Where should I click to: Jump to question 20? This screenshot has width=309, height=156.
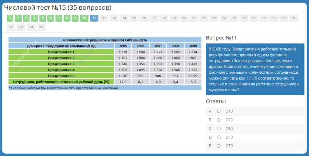click(x=184, y=18)
